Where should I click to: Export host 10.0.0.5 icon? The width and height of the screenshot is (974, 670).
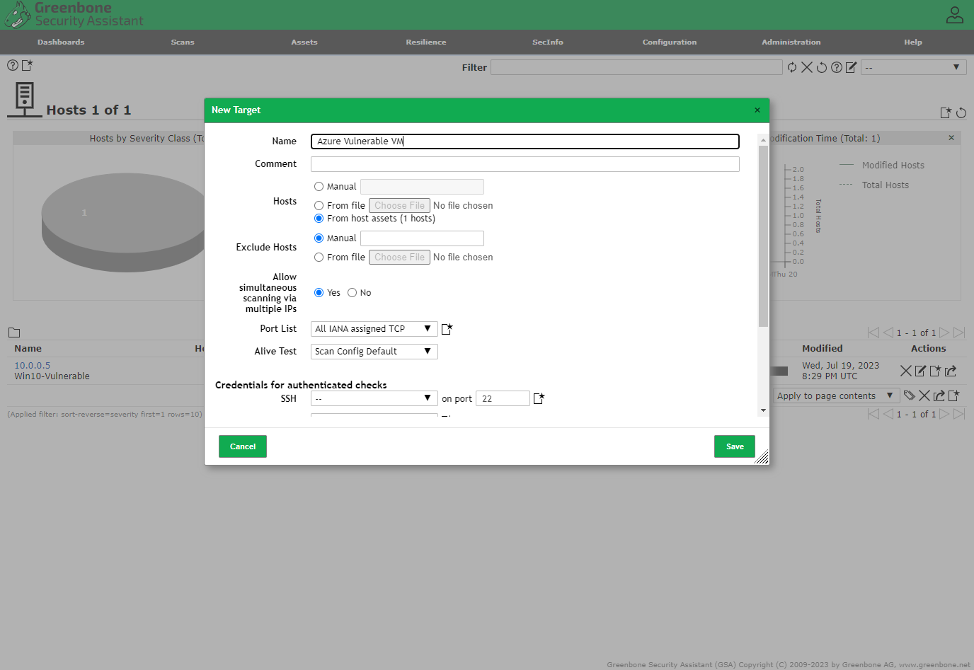point(951,371)
